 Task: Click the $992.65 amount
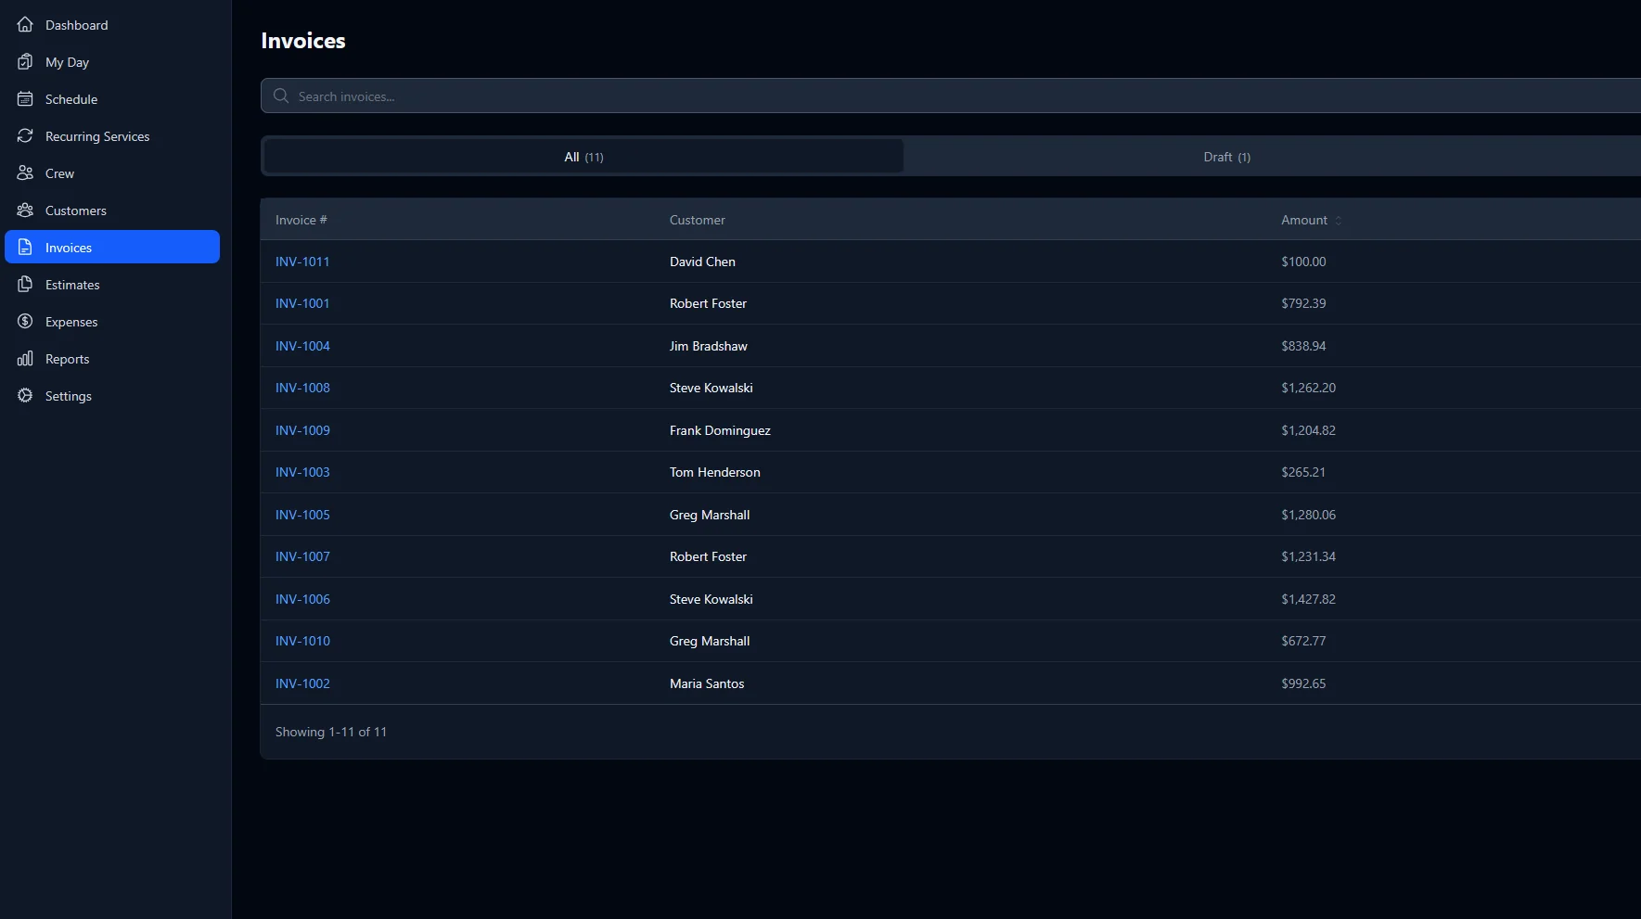click(1303, 683)
